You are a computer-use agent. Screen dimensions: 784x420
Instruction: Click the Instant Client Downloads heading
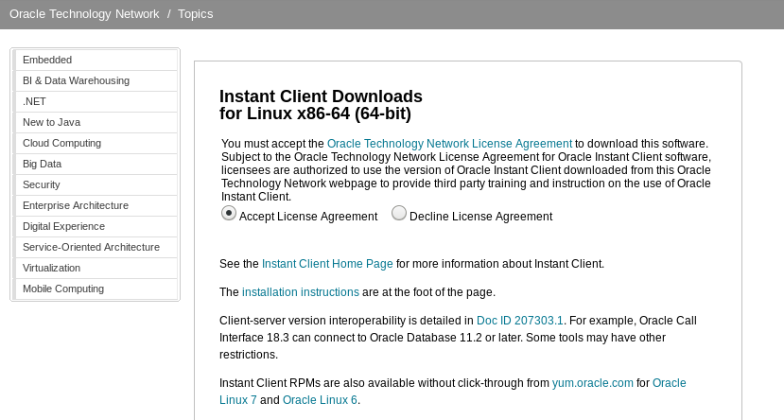coord(321,105)
